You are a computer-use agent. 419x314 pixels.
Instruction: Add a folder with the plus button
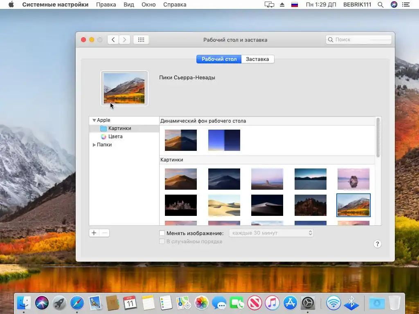coord(94,233)
